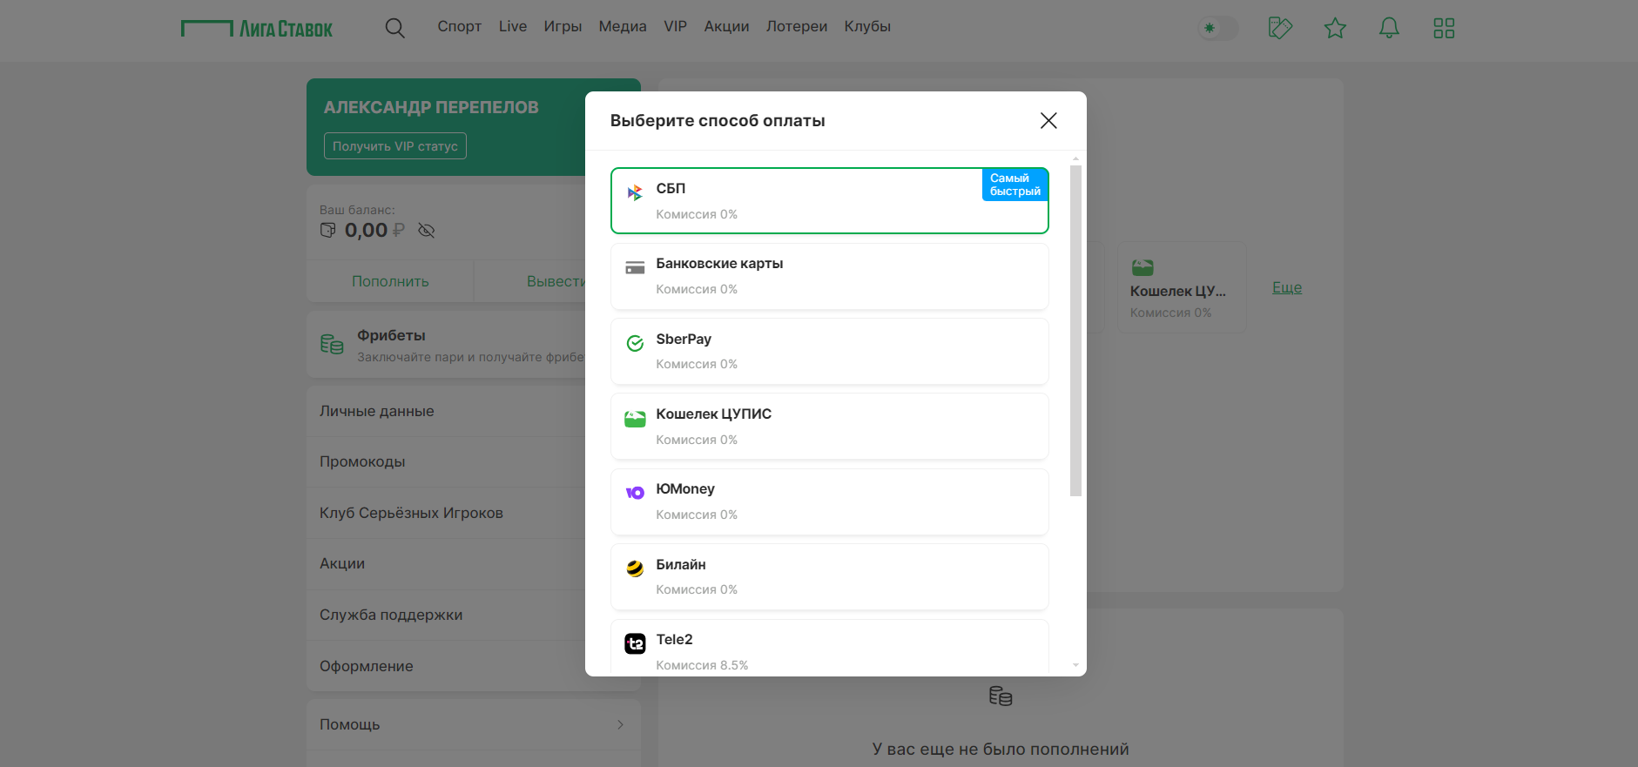The width and height of the screenshot is (1638, 767).
Task: Open the Live menu item
Action: (512, 26)
